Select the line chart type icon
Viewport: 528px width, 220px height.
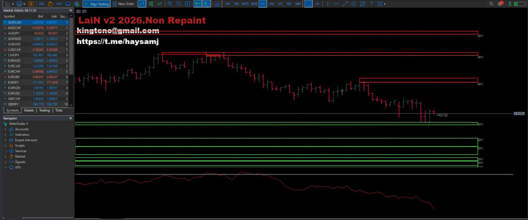click(159, 4)
